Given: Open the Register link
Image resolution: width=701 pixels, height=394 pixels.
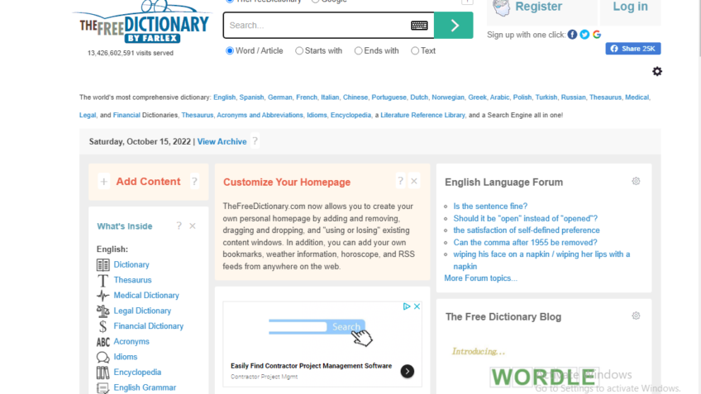Looking at the screenshot, I should (538, 7).
